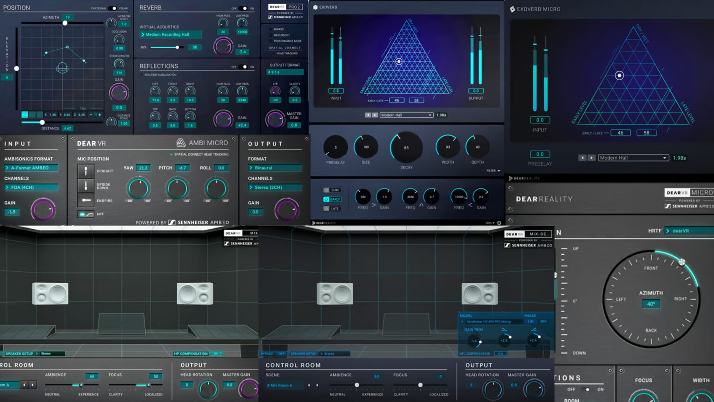This screenshot has width=714, height=402.
Task: Select the Endfire mic position icon
Action: (x=86, y=200)
